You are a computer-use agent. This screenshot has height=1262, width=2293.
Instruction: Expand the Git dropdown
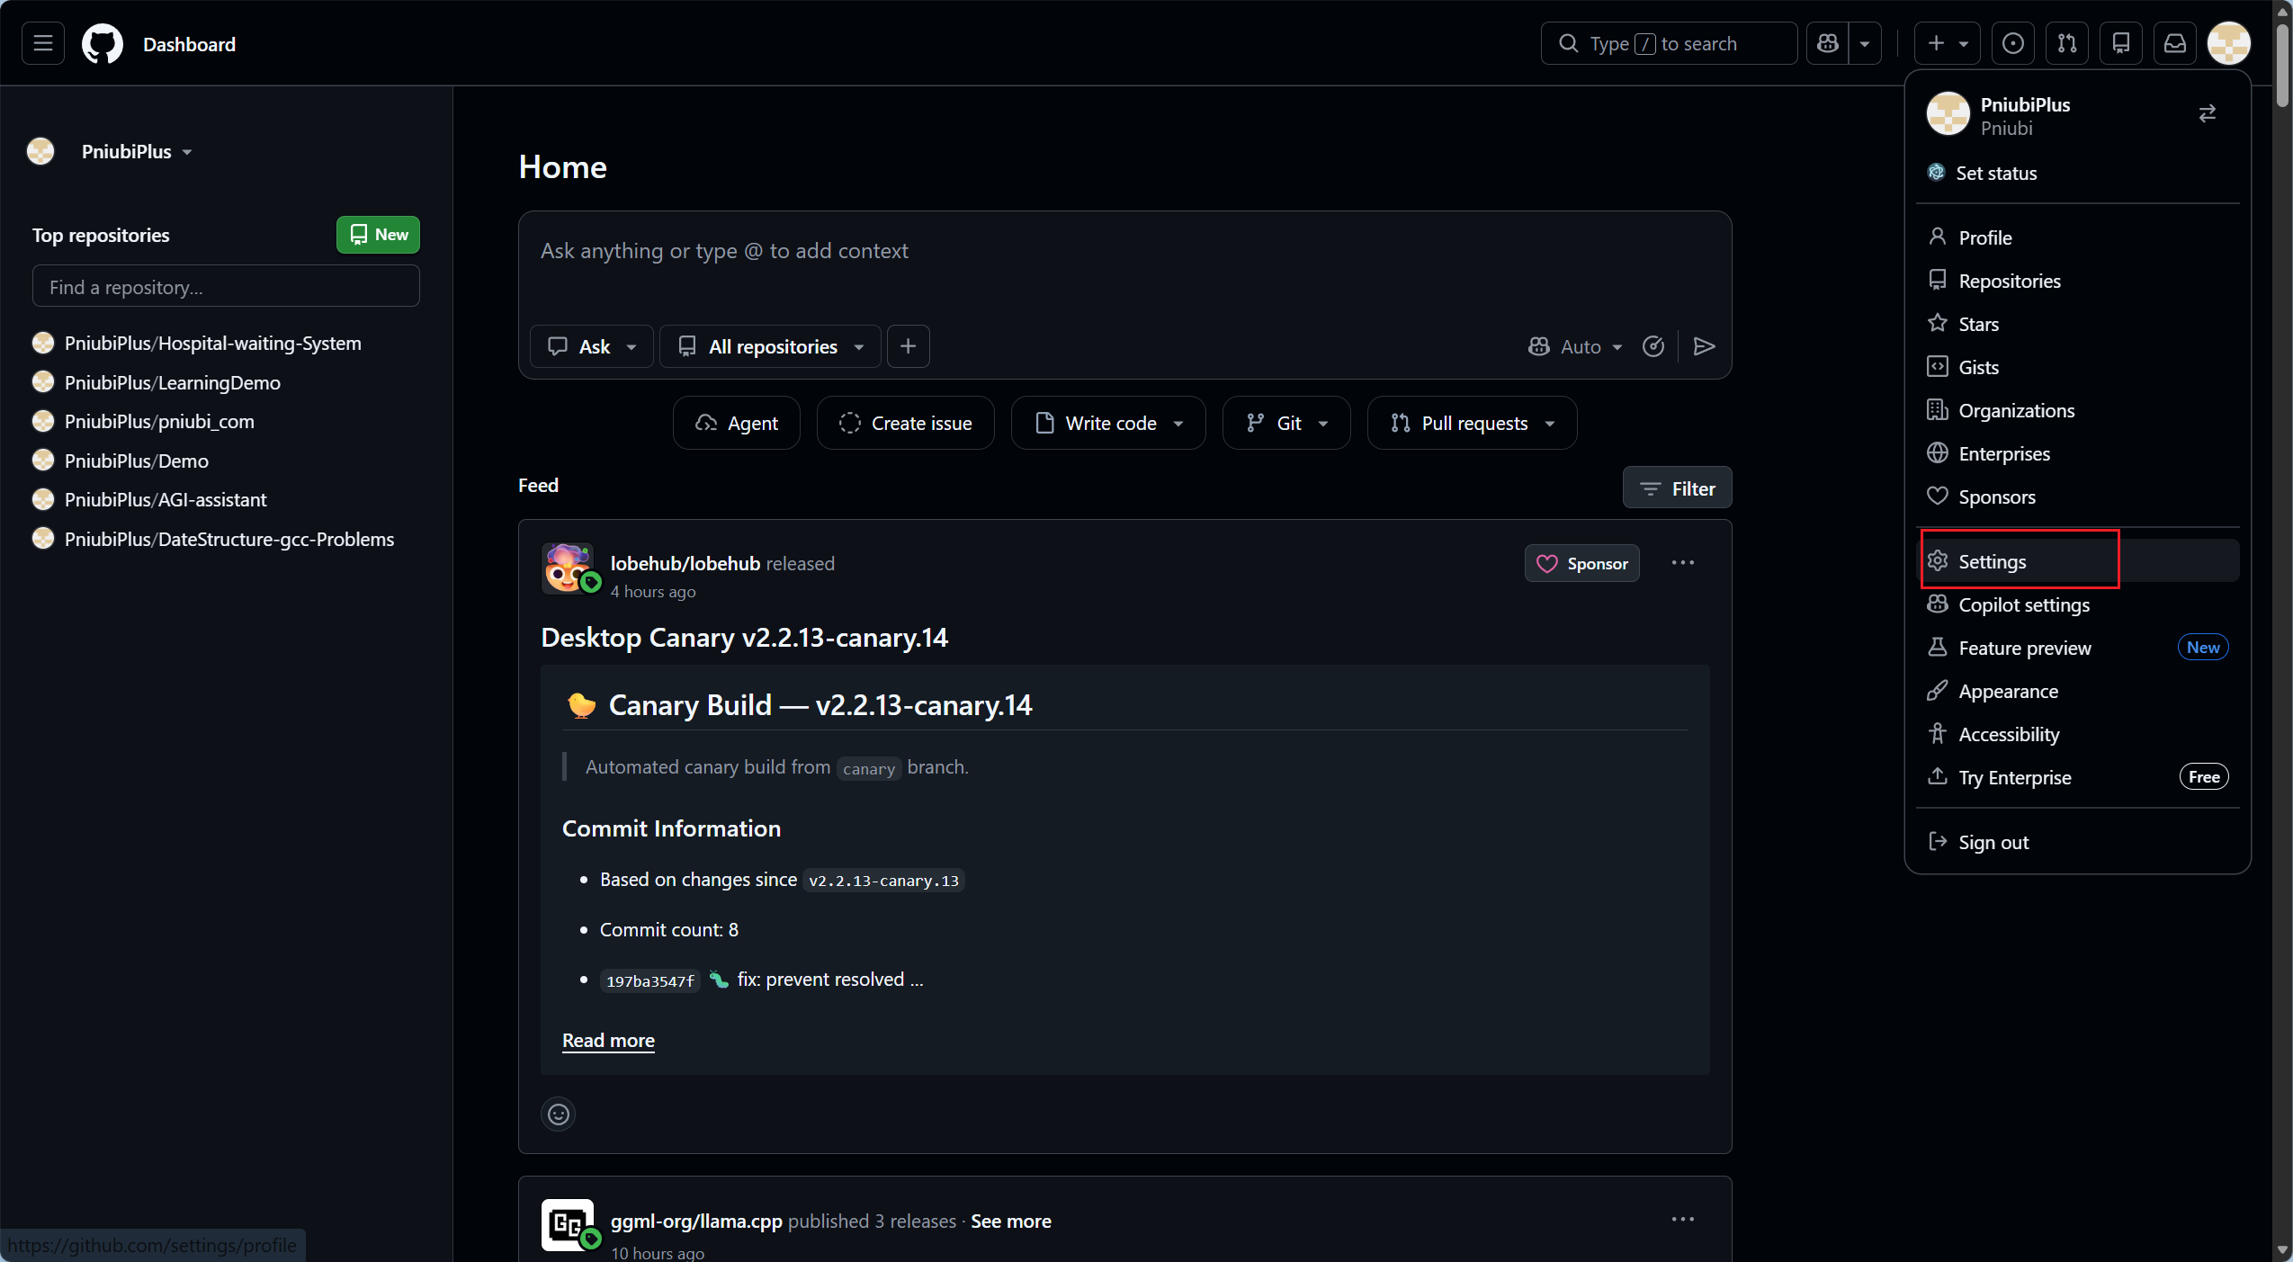coord(1286,423)
